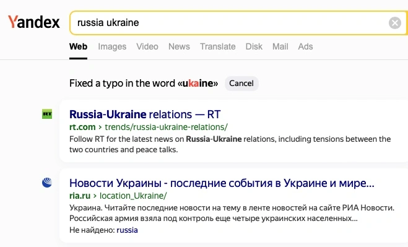The height and width of the screenshot is (247, 408).
Task: Open the Новости Украины result title
Action: [222, 183]
